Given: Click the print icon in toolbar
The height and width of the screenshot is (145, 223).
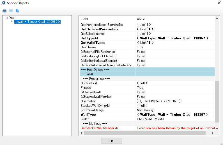Looking at the screenshot, I should (4, 11).
